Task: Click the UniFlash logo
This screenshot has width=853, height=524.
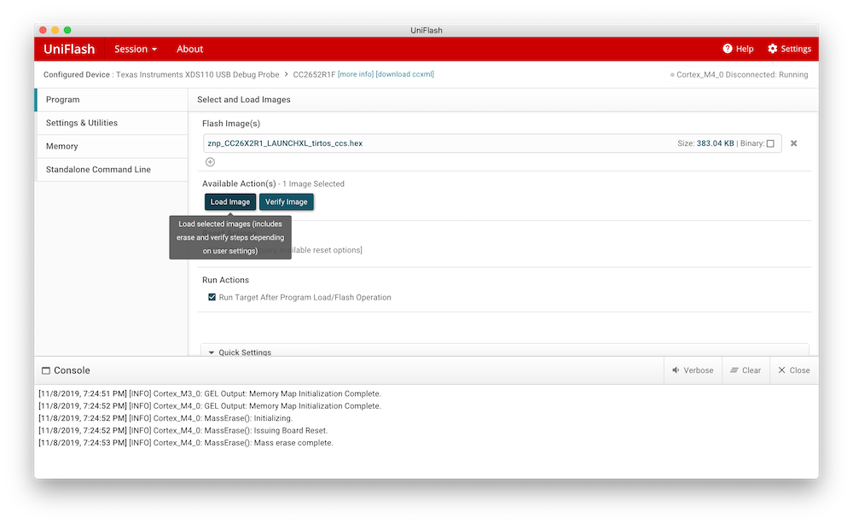Action: [x=69, y=49]
